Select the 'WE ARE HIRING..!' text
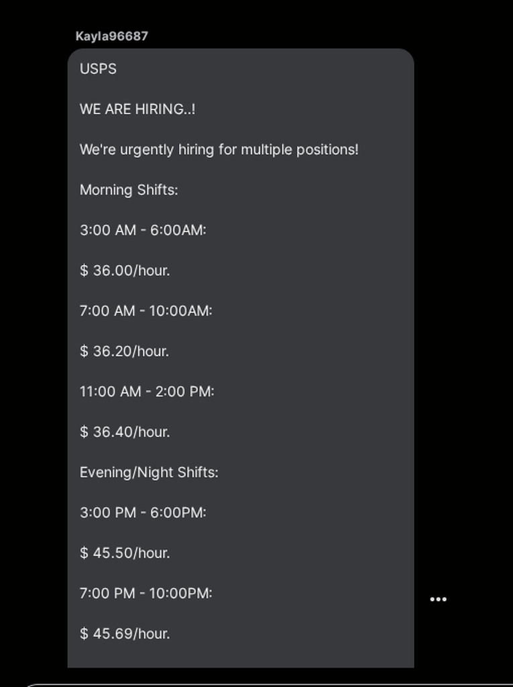 [137, 109]
